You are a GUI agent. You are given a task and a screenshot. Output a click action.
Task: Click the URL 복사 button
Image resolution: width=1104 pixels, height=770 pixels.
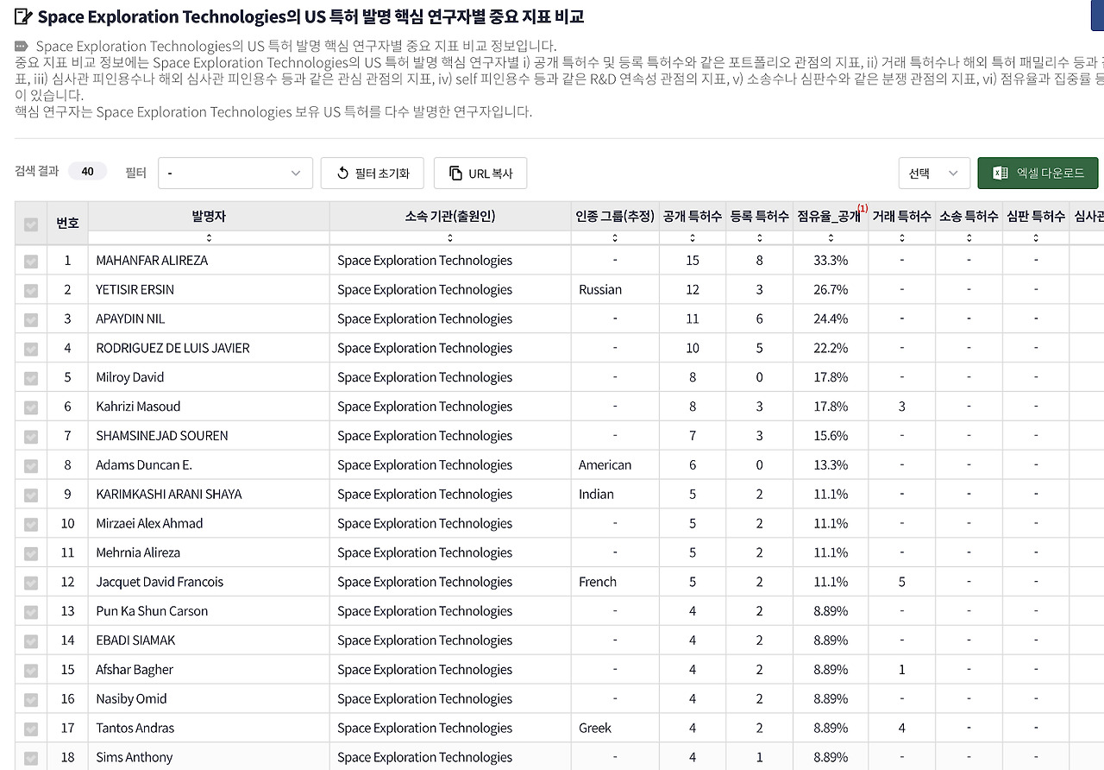480,173
